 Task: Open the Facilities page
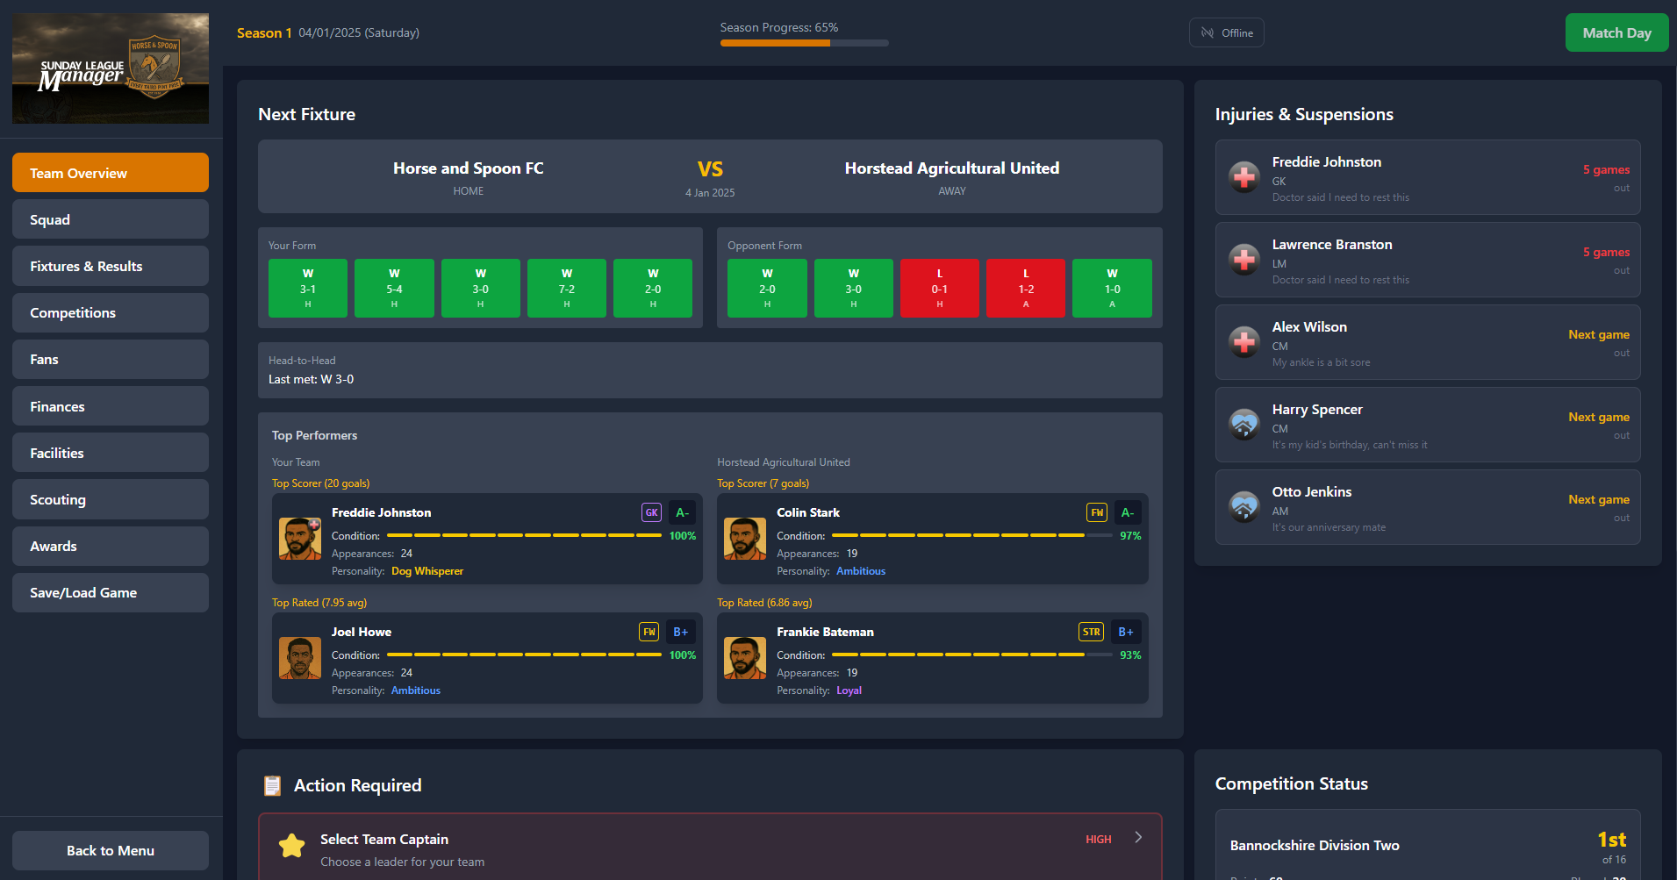point(111,453)
